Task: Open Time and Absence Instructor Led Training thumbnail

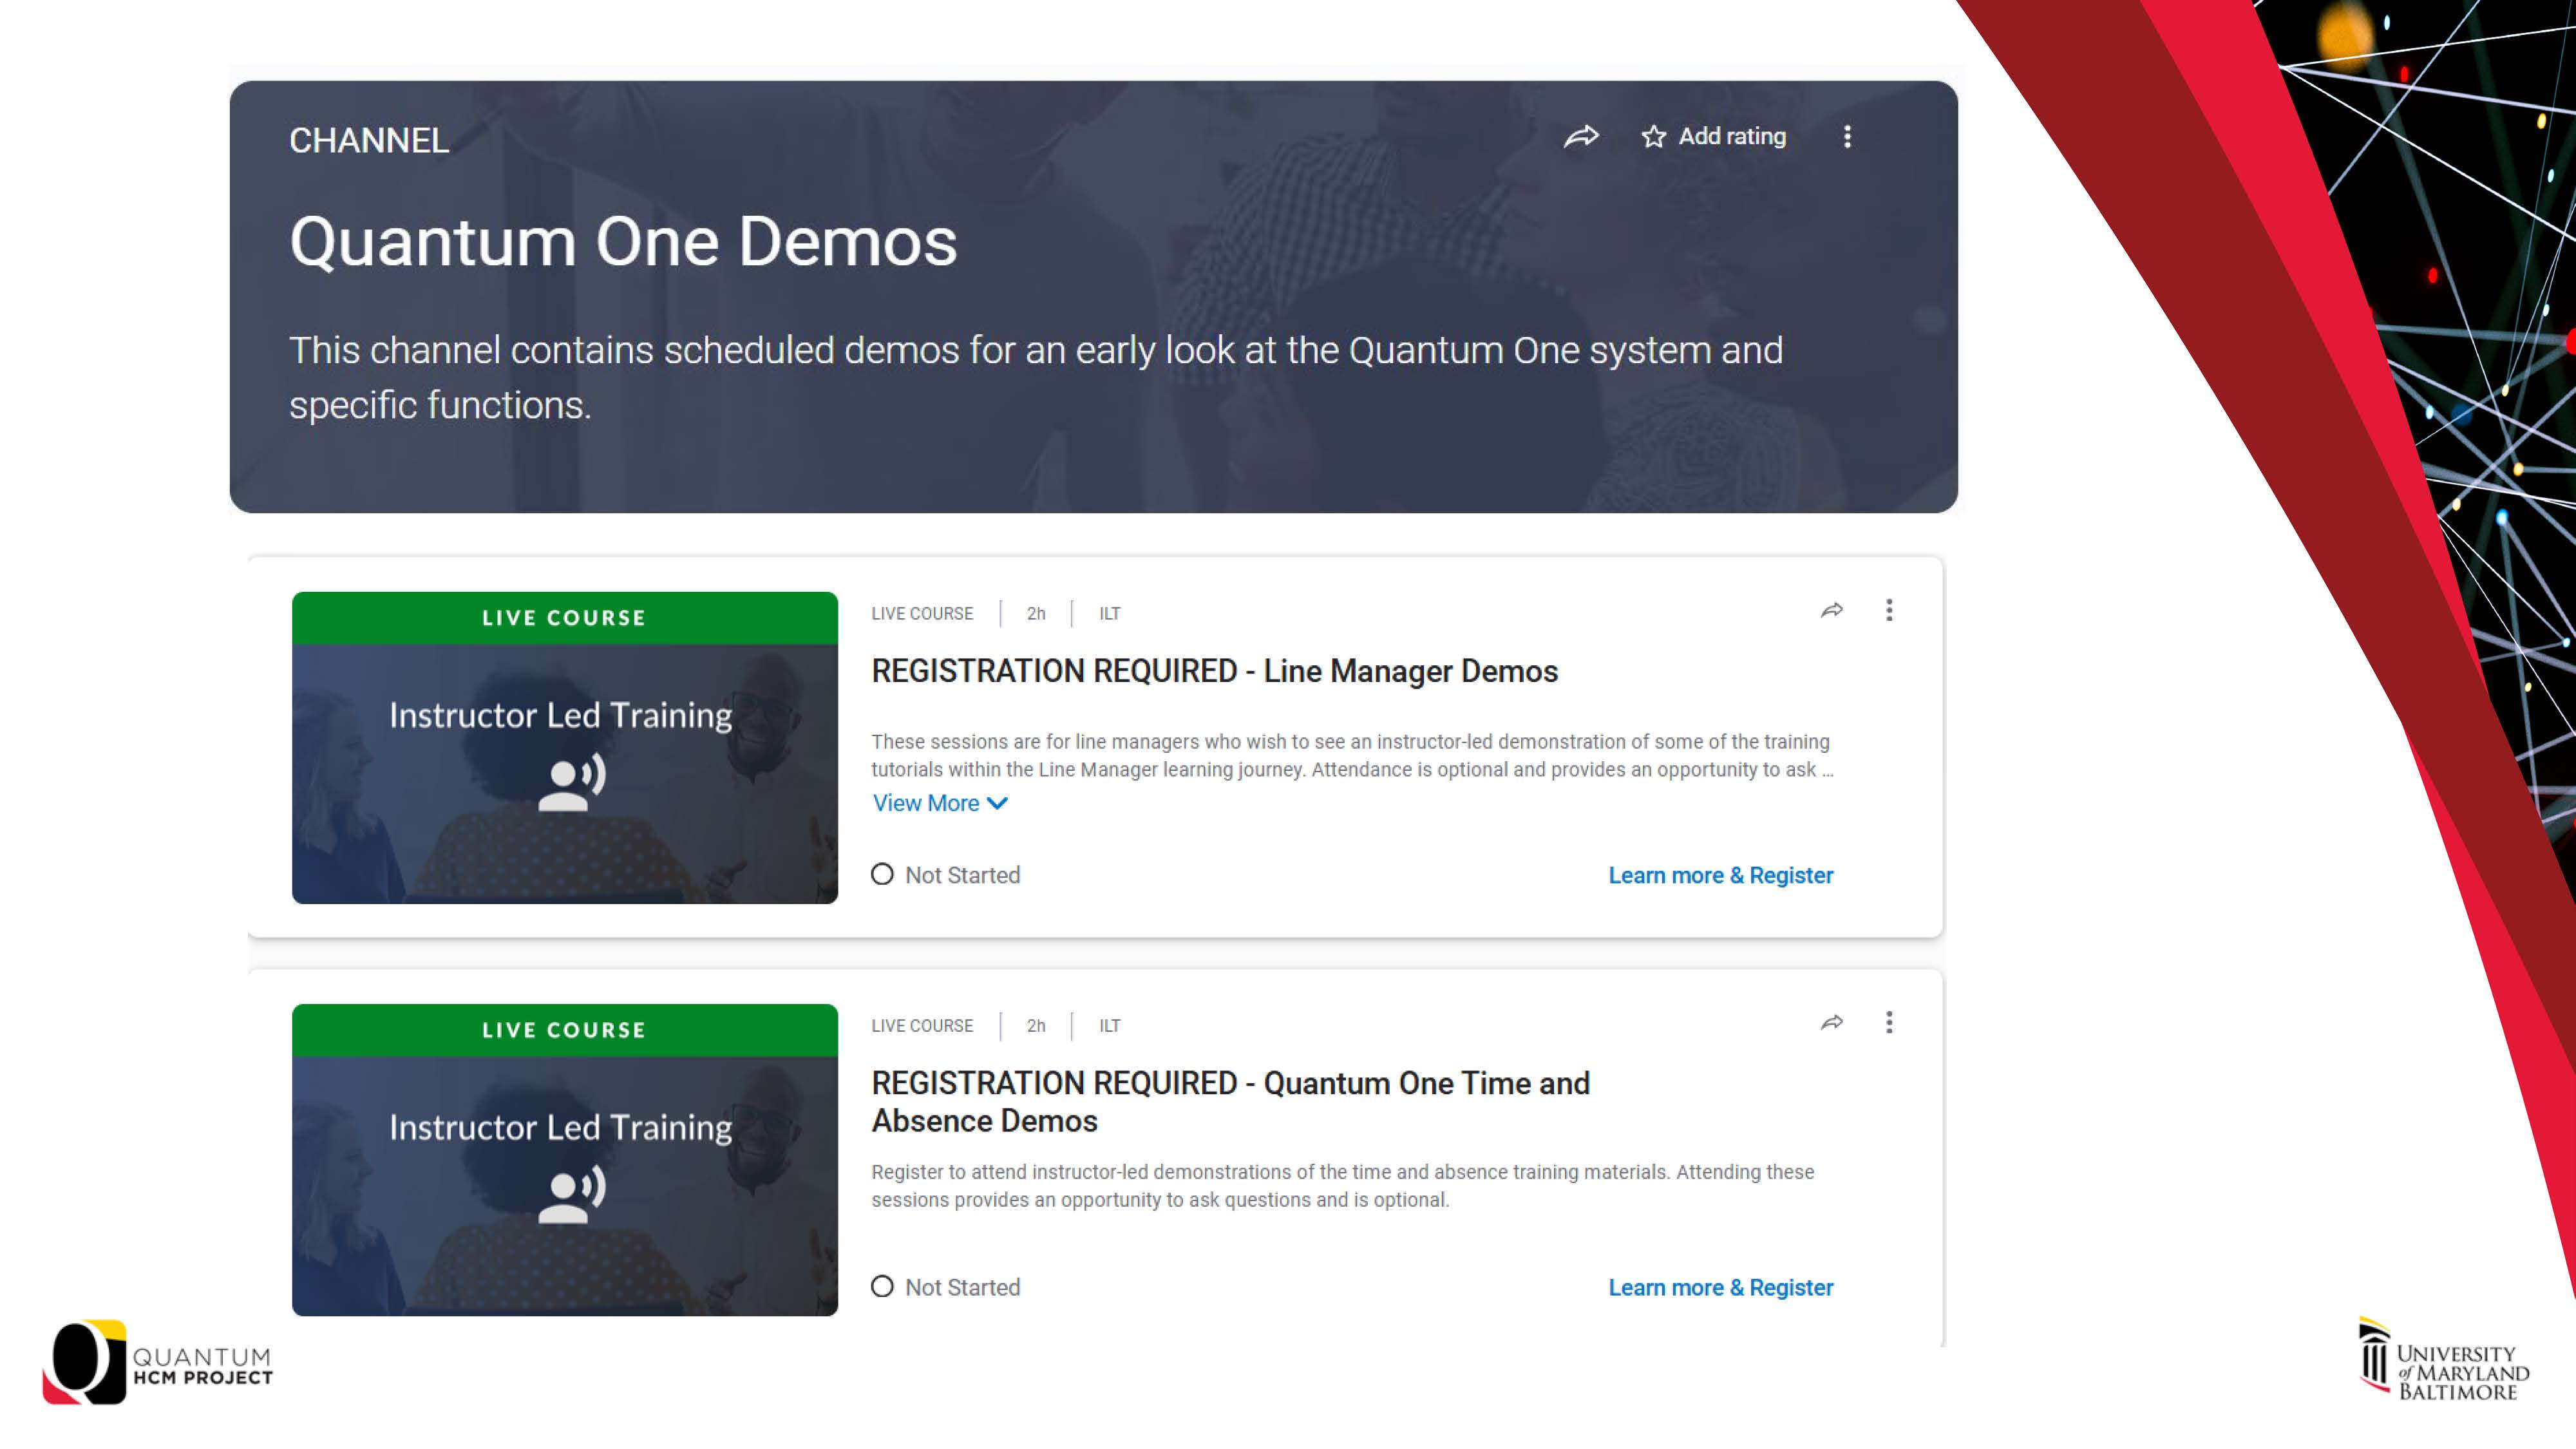Action: tap(565, 1160)
